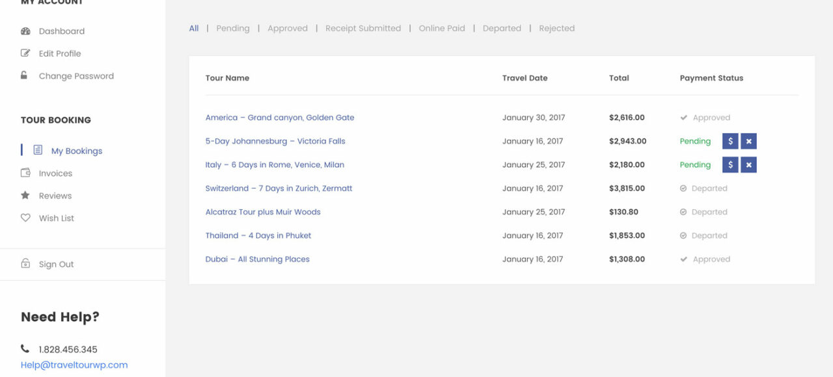Screen dimensions: 833x377
Task: Click the Reviews star icon
Action: [x=25, y=195]
